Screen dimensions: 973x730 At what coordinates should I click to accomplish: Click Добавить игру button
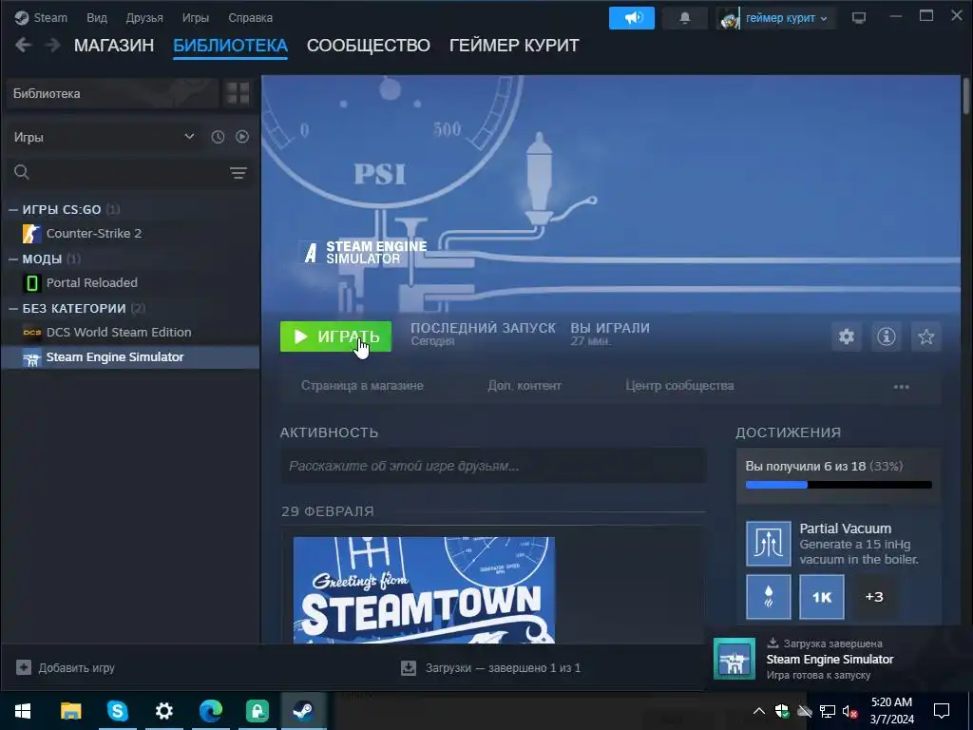click(66, 668)
